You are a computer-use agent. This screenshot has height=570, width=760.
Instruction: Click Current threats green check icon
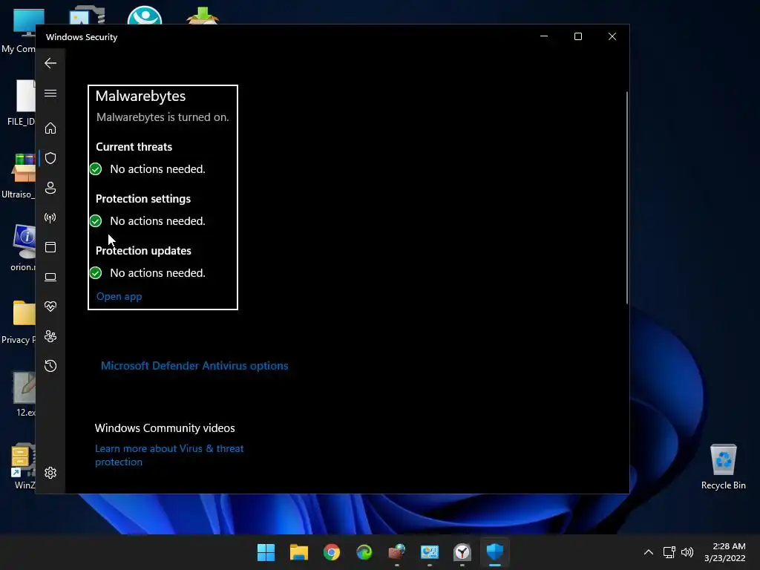[x=96, y=169]
